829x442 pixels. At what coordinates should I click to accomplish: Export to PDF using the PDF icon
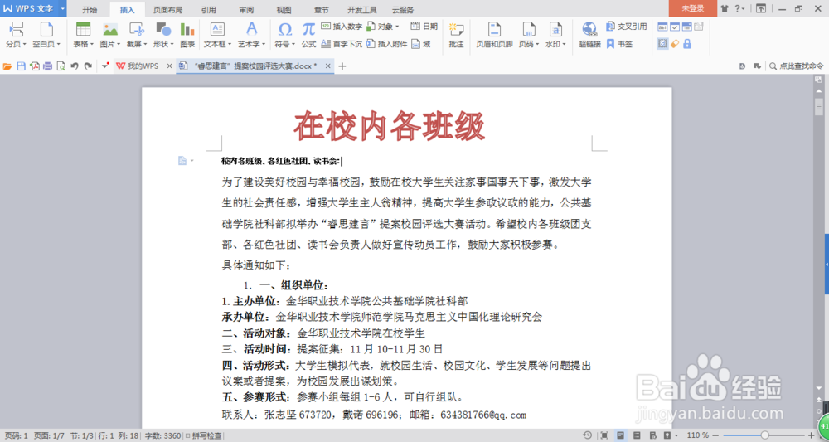[34, 66]
